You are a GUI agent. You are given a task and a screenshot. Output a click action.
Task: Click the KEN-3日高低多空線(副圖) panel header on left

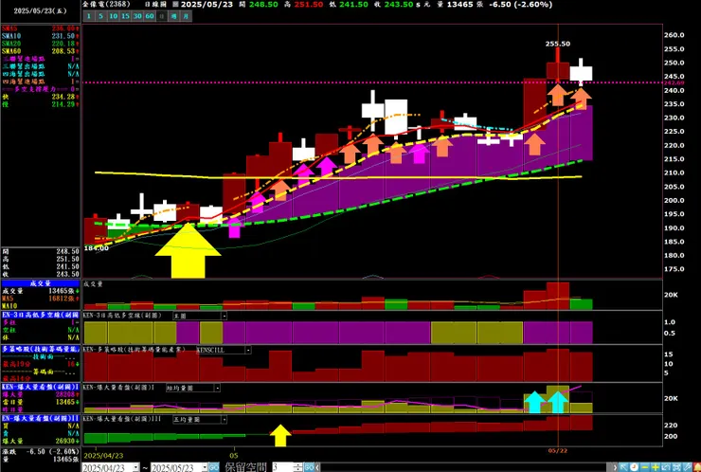coord(41,315)
